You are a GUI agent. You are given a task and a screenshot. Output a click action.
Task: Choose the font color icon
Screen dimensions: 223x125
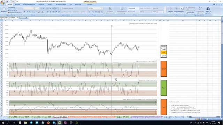point(43,12)
